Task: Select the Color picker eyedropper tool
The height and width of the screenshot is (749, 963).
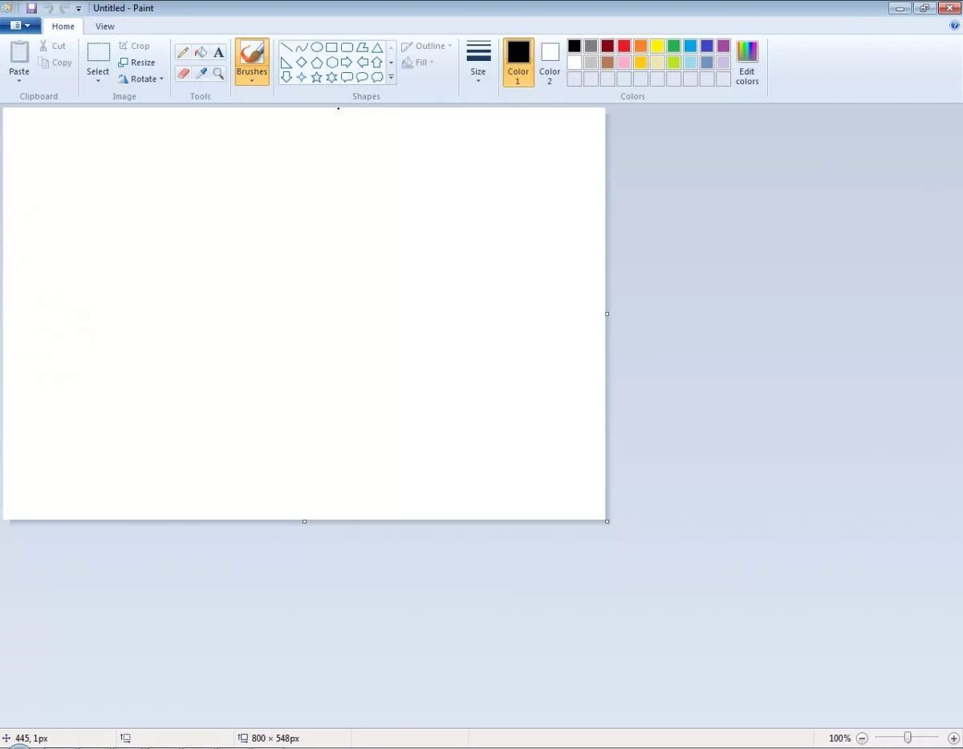Action: pyautogui.click(x=201, y=73)
